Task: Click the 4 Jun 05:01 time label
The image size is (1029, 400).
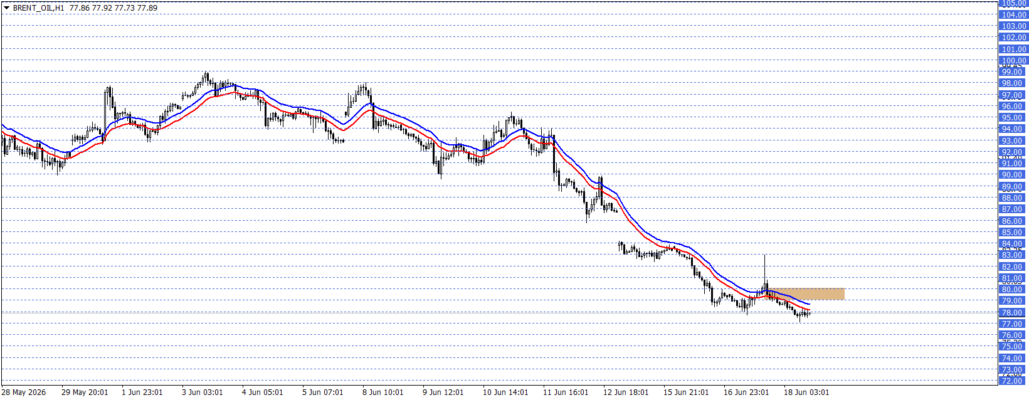Action: (x=263, y=392)
